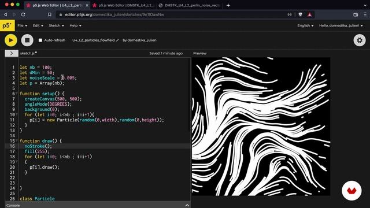Expand the sidebar file list arrow
This screenshot has height=208, width=370.
click(12, 53)
